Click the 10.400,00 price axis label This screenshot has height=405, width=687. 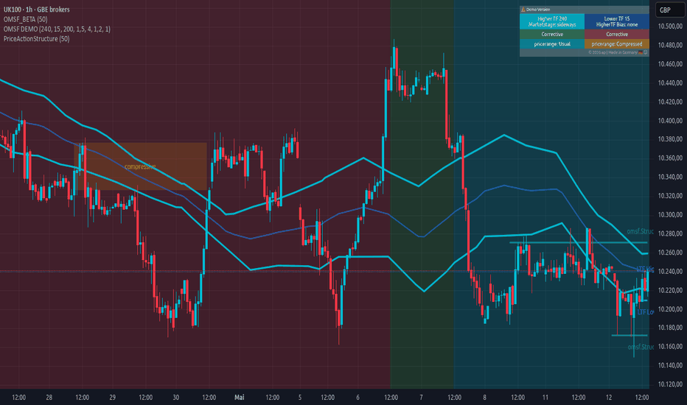pyautogui.click(x=670, y=121)
